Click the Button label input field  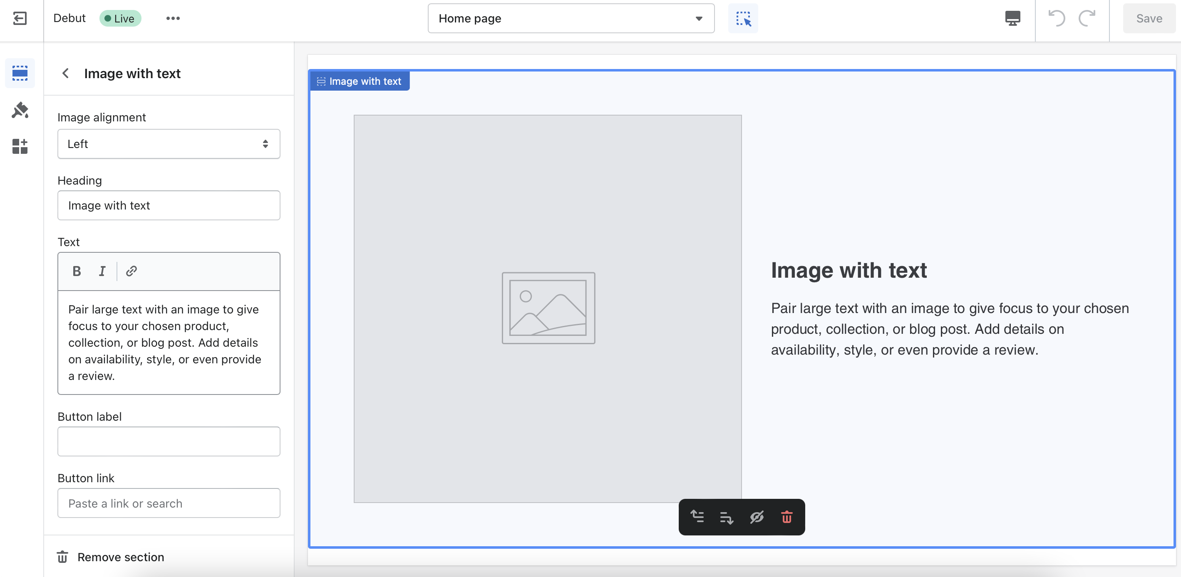pyautogui.click(x=169, y=441)
